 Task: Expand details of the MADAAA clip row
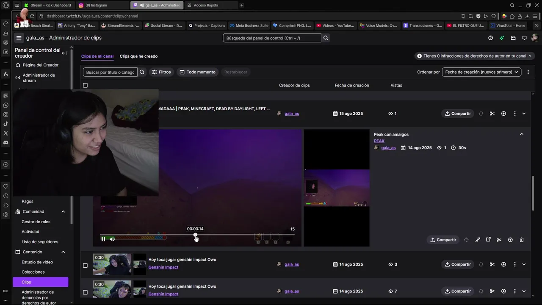524,114
